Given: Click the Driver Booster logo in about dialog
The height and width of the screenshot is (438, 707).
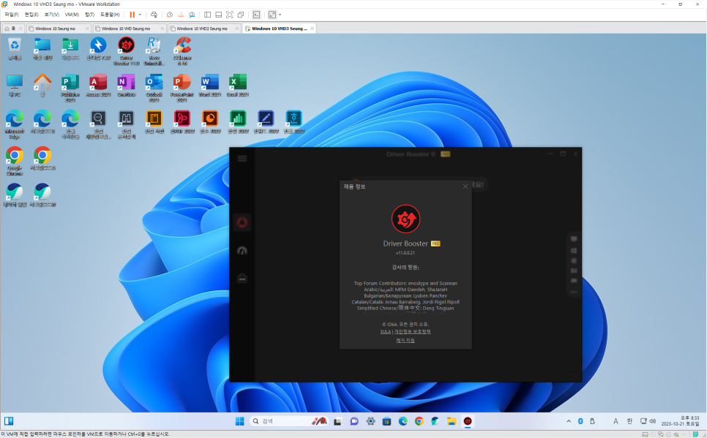Looking at the screenshot, I should 405,219.
